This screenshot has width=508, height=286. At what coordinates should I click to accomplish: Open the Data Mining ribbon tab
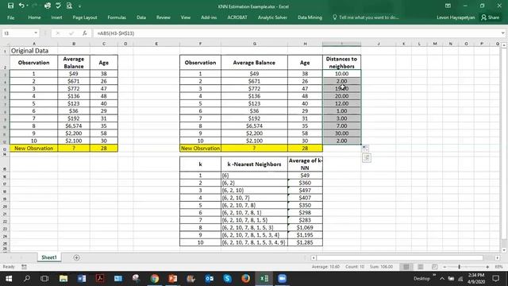click(310, 17)
